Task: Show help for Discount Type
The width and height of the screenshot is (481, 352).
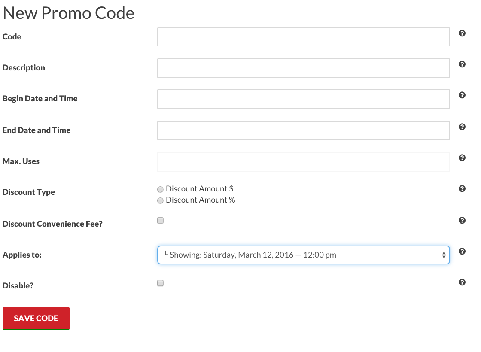Action: [x=462, y=188]
